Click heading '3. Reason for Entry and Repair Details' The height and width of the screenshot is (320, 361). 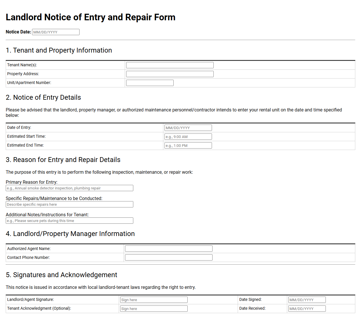(63, 160)
